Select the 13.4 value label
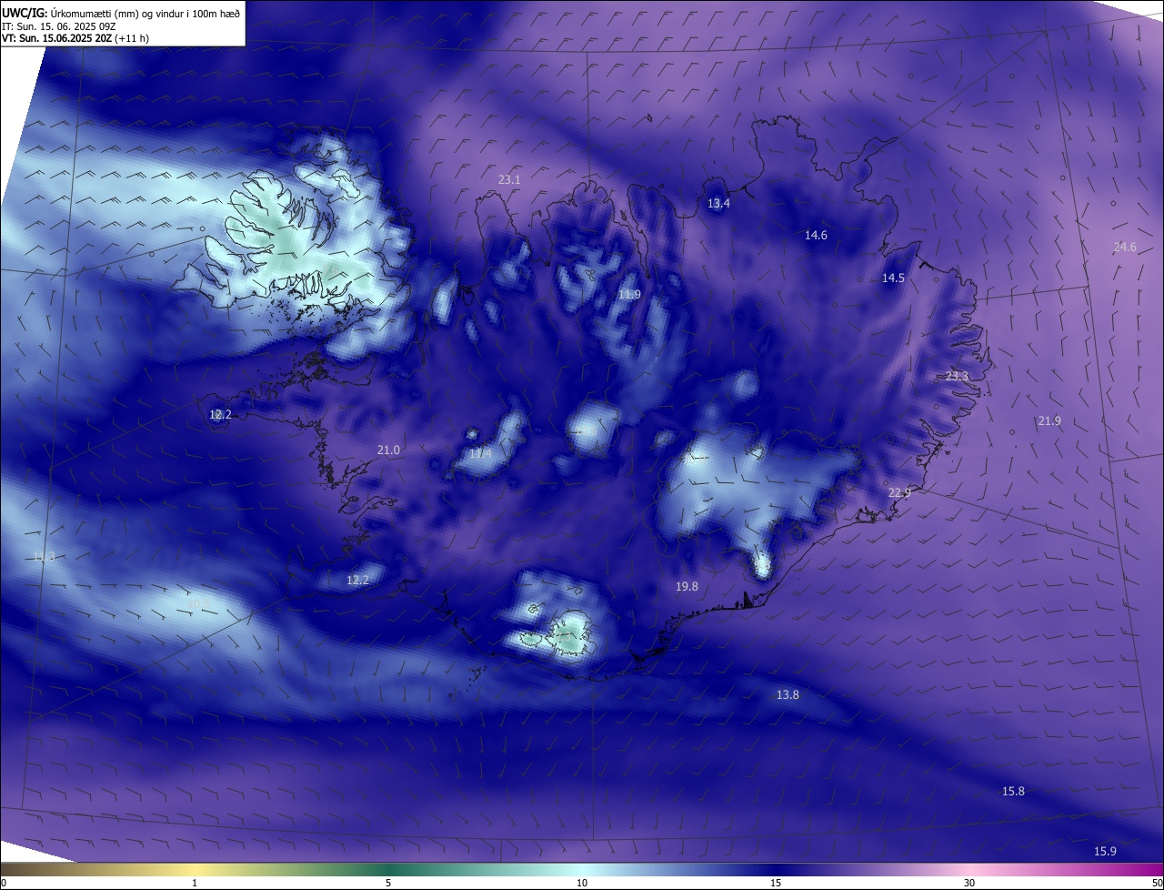 click(x=718, y=204)
